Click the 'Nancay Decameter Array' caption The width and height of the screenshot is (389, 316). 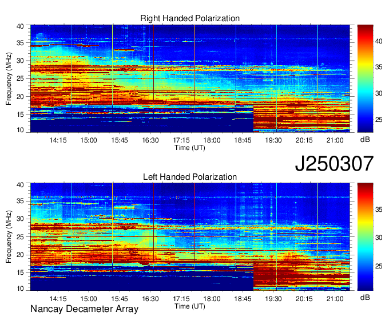pos(84,309)
